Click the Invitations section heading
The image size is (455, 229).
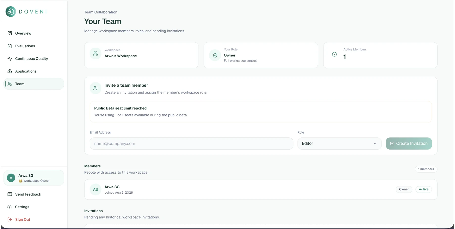[93, 211]
